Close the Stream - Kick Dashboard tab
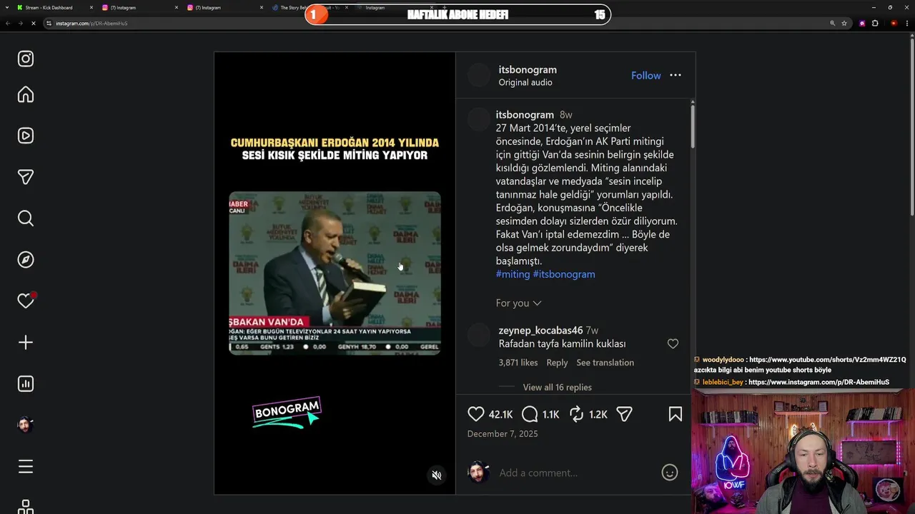The image size is (915, 514). click(91, 8)
